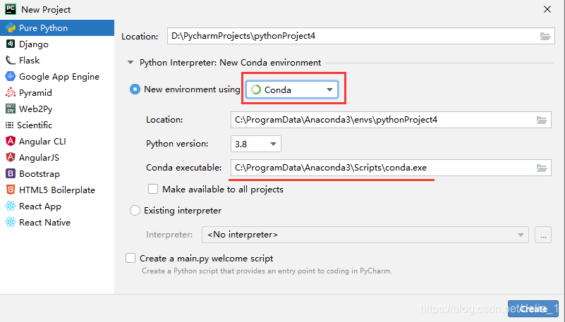Open the Conda environment type dropdown
Screen dimensions: 565x322
tap(292, 89)
